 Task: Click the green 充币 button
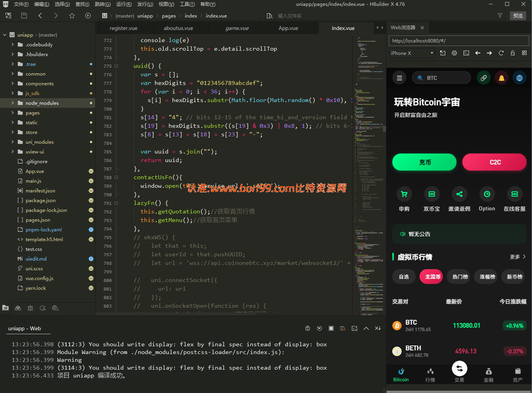tap(424, 162)
